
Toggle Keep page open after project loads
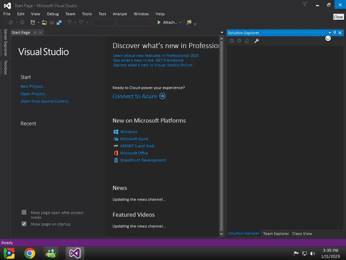pyautogui.click(x=24, y=213)
